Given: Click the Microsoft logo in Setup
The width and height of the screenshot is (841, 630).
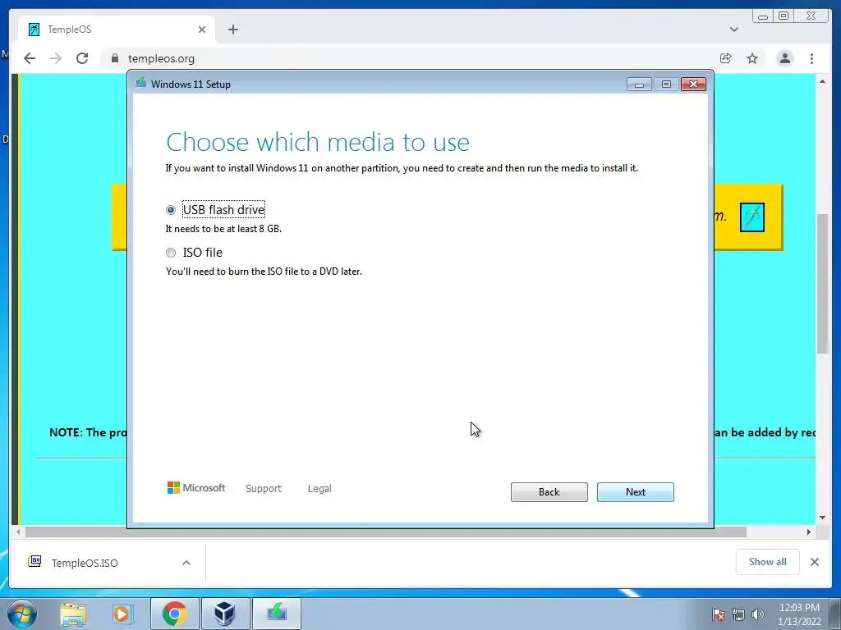Looking at the screenshot, I should (196, 487).
